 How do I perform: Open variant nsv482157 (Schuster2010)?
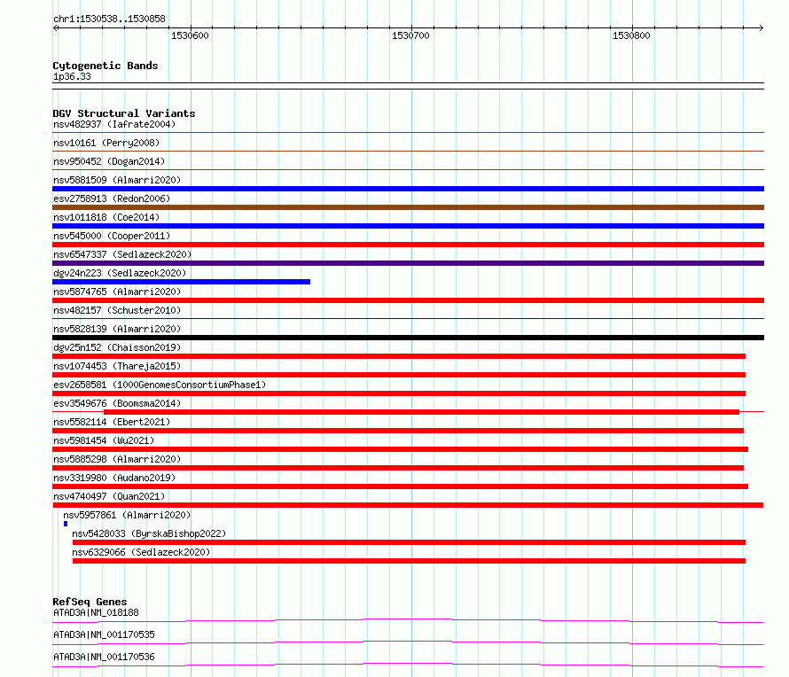(117, 310)
